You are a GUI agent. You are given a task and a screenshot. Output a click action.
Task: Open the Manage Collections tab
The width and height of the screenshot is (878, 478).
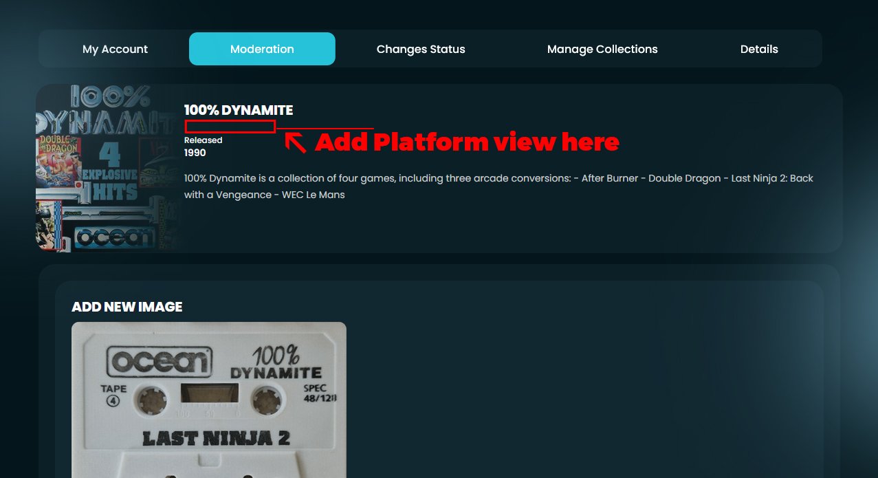point(602,49)
